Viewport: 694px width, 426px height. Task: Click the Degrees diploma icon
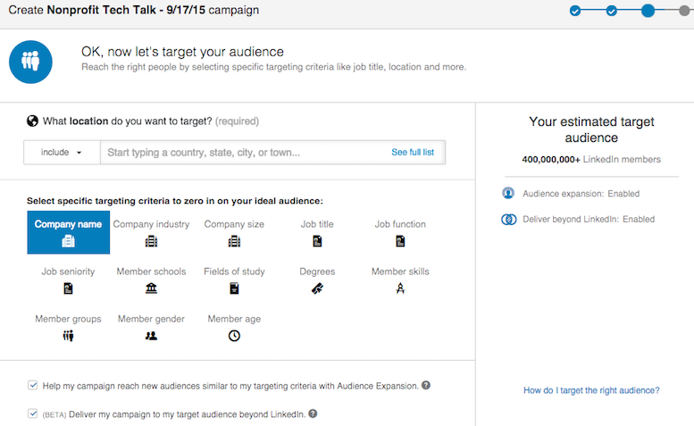point(317,288)
